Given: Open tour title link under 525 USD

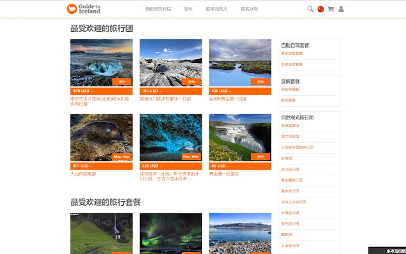Looking at the screenshot, I should click(x=169, y=177).
